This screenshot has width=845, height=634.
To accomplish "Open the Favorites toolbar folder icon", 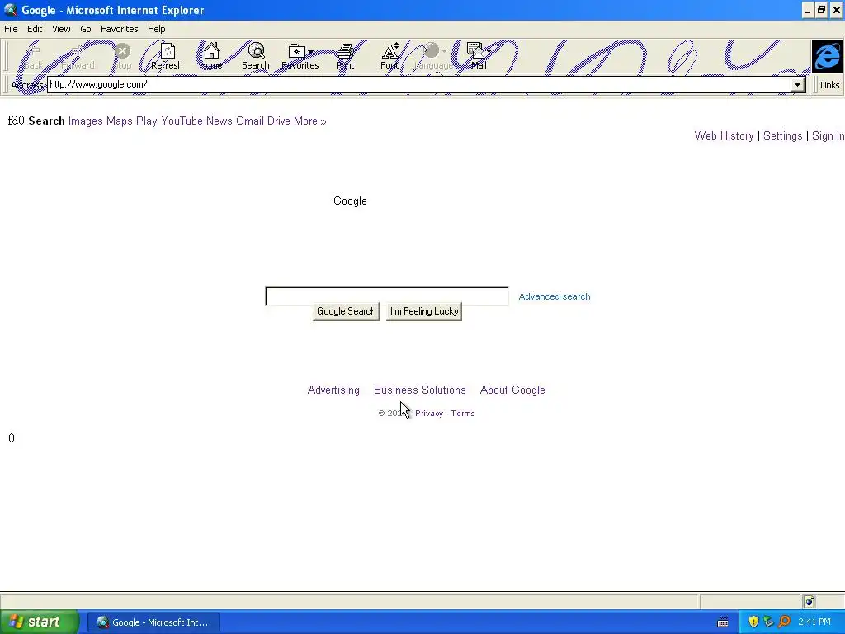I will pyautogui.click(x=296, y=52).
